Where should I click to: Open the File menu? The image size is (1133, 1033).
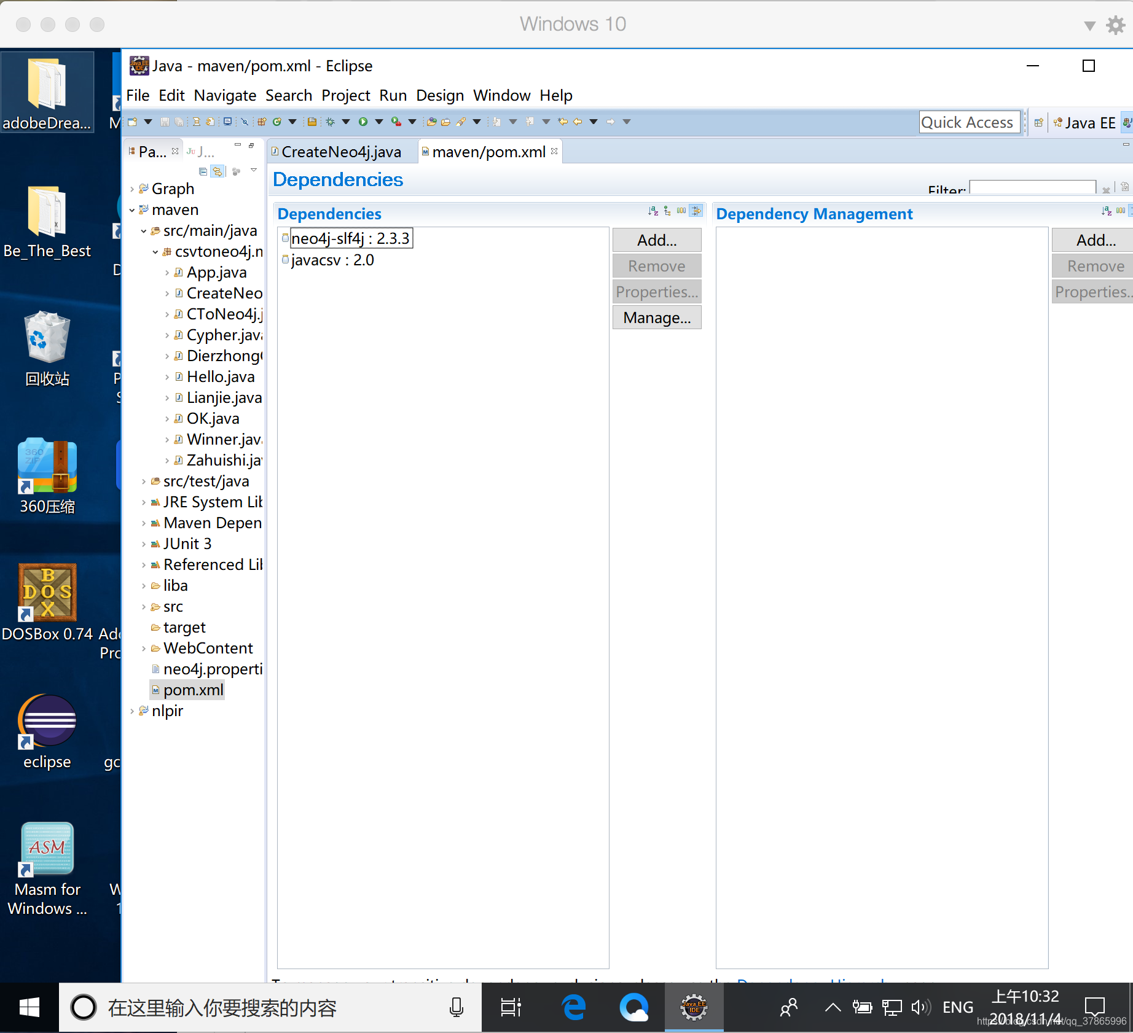point(138,95)
